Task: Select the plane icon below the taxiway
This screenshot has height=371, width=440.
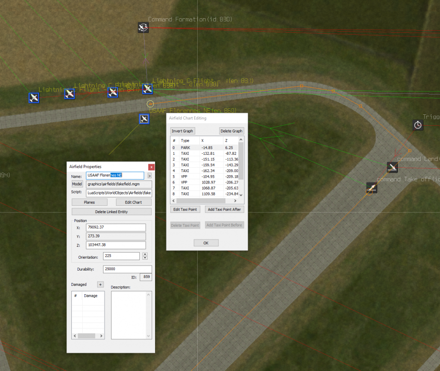Action: click(x=144, y=119)
